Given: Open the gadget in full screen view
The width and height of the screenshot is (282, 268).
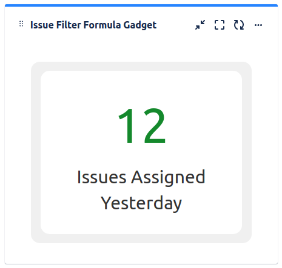Looking at the screenshot, I should 220,25.
